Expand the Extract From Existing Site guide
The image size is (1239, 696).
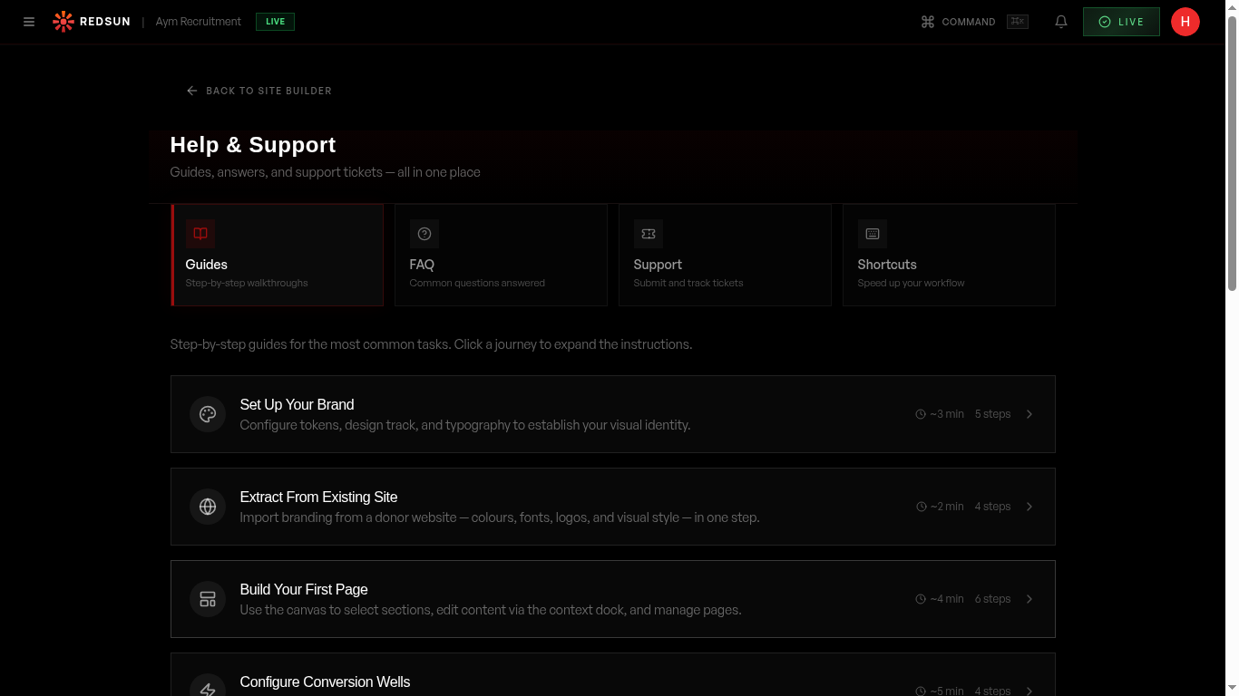point(613,507)
